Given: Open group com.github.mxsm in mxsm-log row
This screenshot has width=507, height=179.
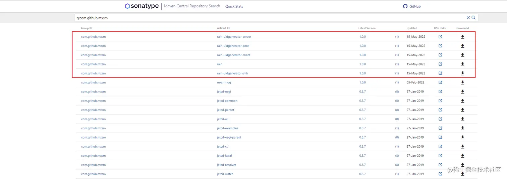Looking at the screenshot, I should [x=93, y=82].
